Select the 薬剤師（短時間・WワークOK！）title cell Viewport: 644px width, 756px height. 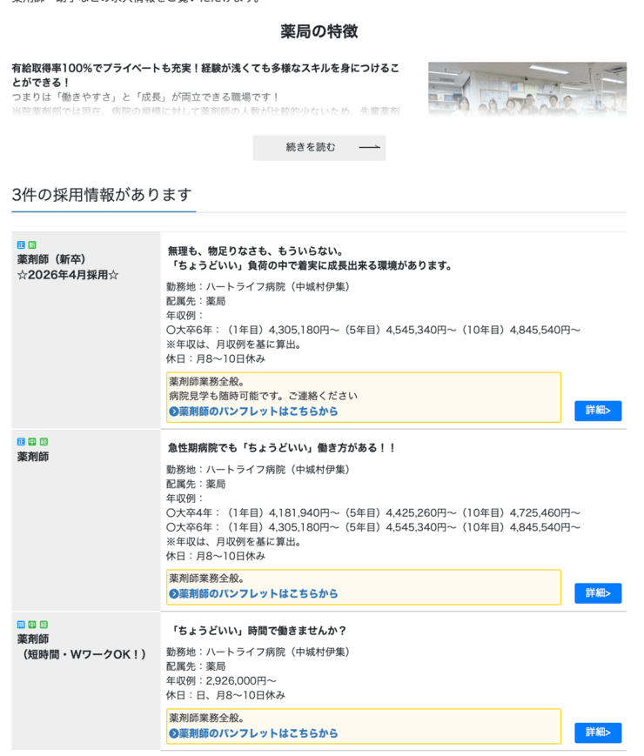(x=84, y=646)
